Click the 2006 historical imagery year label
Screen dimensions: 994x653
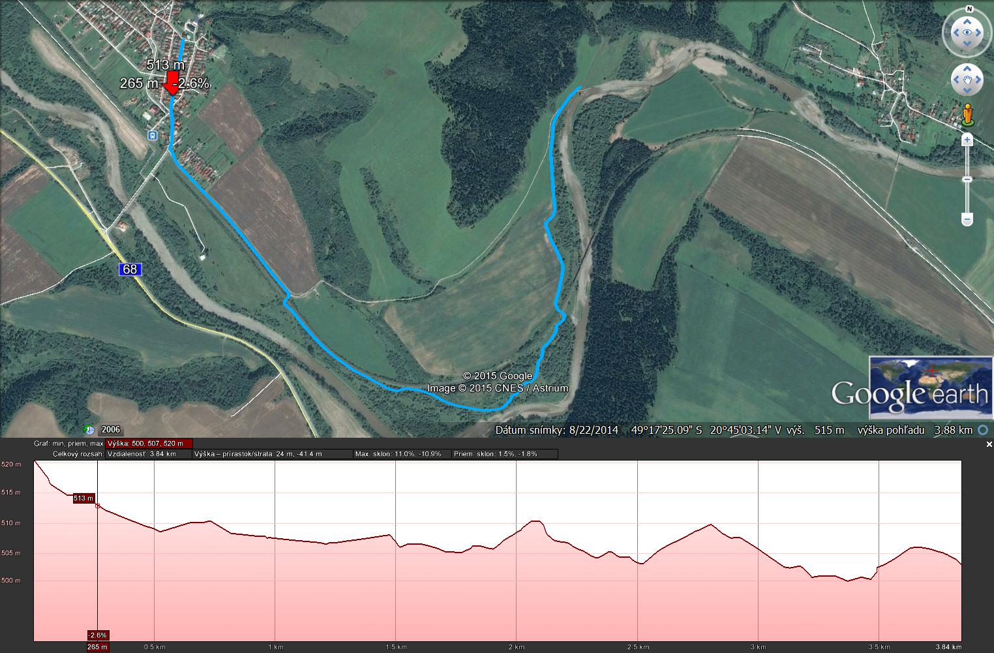[x=111, y=430]
